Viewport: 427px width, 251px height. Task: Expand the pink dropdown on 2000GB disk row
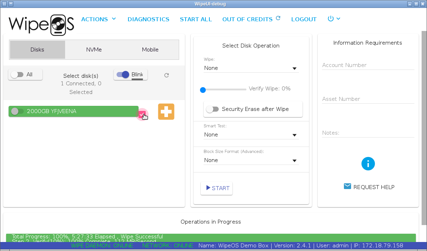point(142,115)
